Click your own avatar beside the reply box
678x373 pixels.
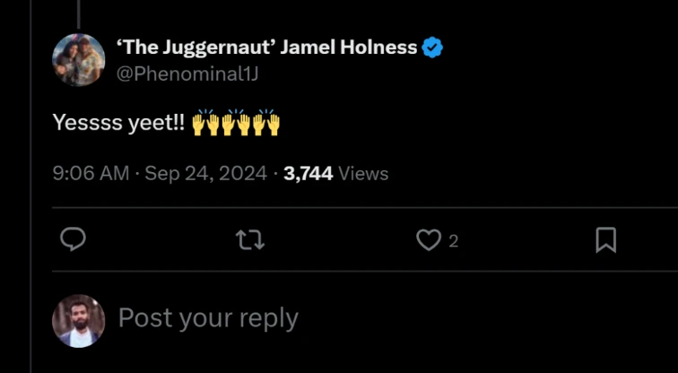78,320
